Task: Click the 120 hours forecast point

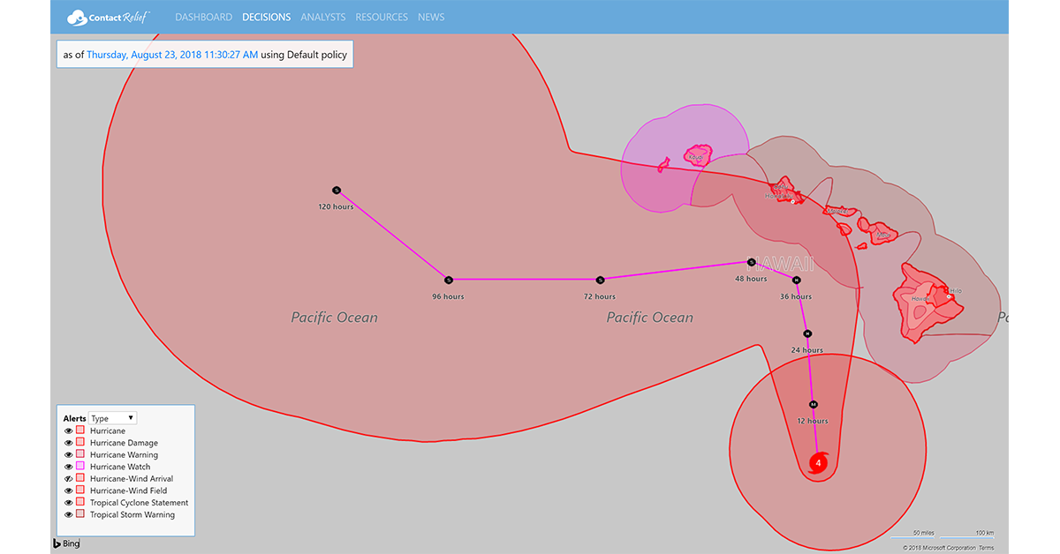Action: 336,190
